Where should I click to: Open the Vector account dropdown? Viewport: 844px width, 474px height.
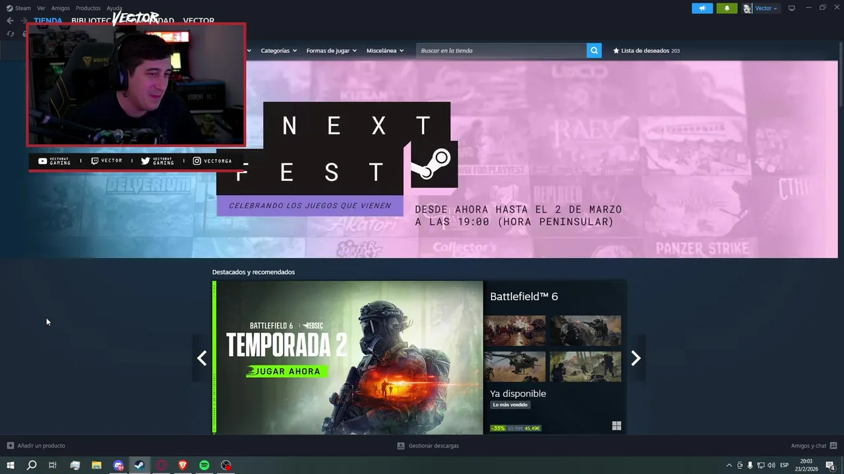click(x=766, y=8)
